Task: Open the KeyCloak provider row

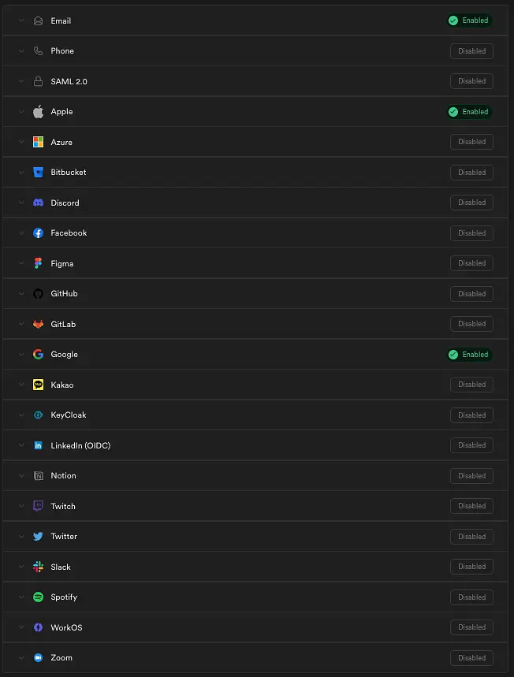Action: pos(255,415)
